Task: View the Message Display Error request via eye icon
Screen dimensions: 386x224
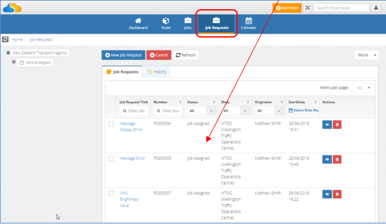Action: coord(327,125)
